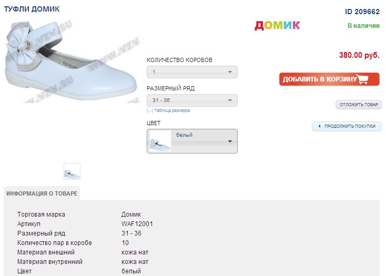The width and height of the screenshot is (386, 276).
Task: Click the WAF12001 article value
Action: tap(137, 224)
